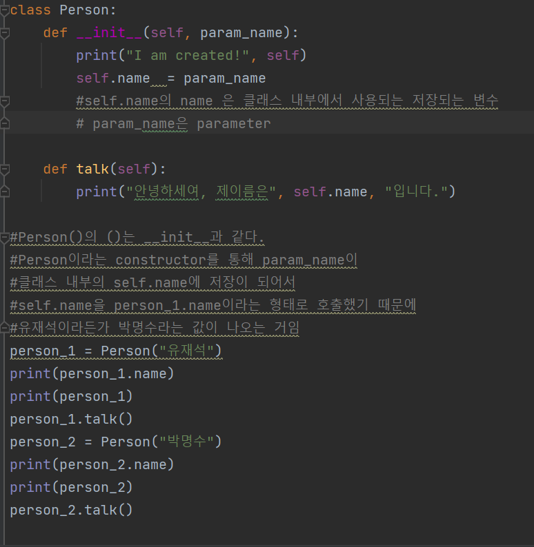Click comment '#self.name을 person_1.name이라는 형태로'
Image resolution: width=534 pixels, height=547 pixels.
[x=159, y=306]
